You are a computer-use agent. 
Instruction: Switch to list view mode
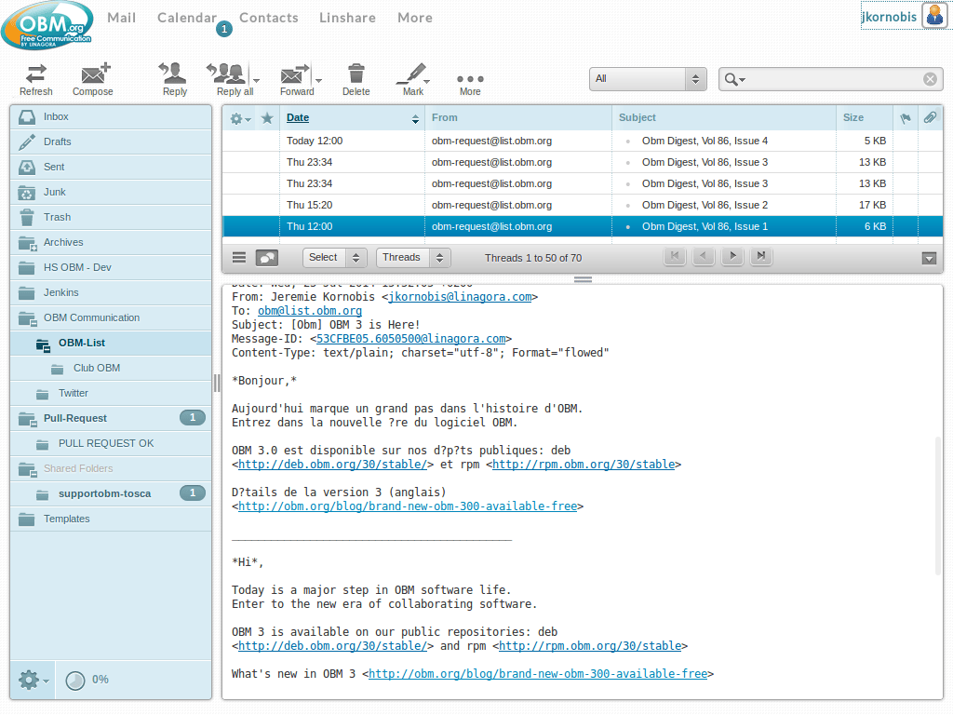(x=239, y=258)
